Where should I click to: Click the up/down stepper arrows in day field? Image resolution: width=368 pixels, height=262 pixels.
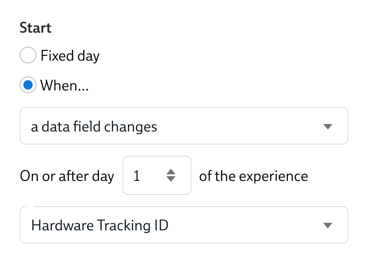point(171,175)
